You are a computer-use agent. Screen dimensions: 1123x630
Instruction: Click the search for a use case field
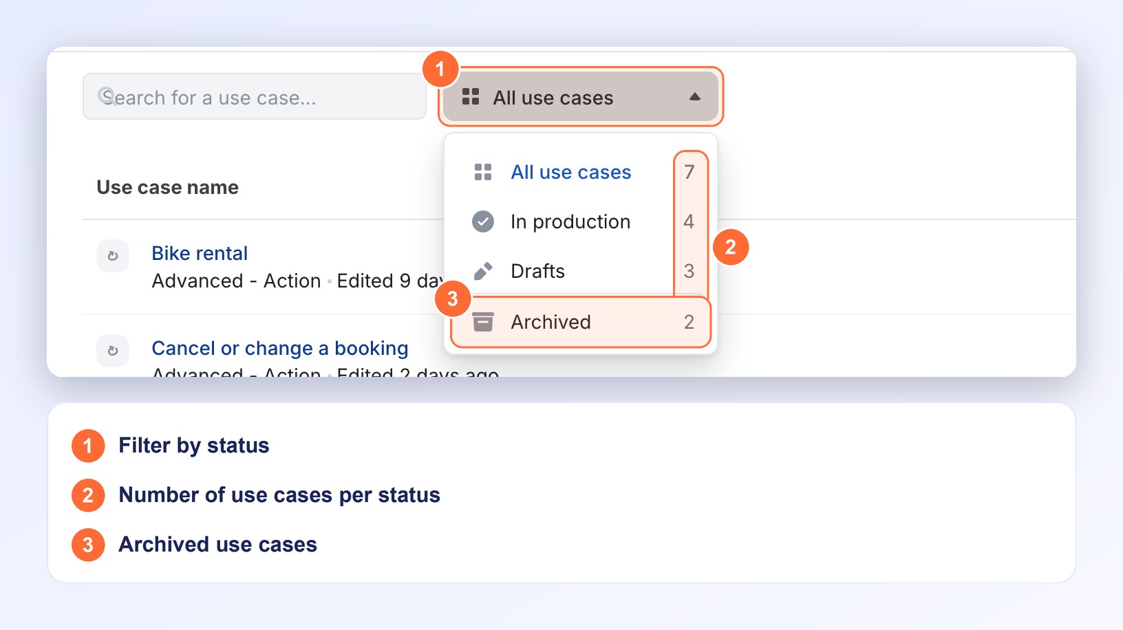coord(255,97)
